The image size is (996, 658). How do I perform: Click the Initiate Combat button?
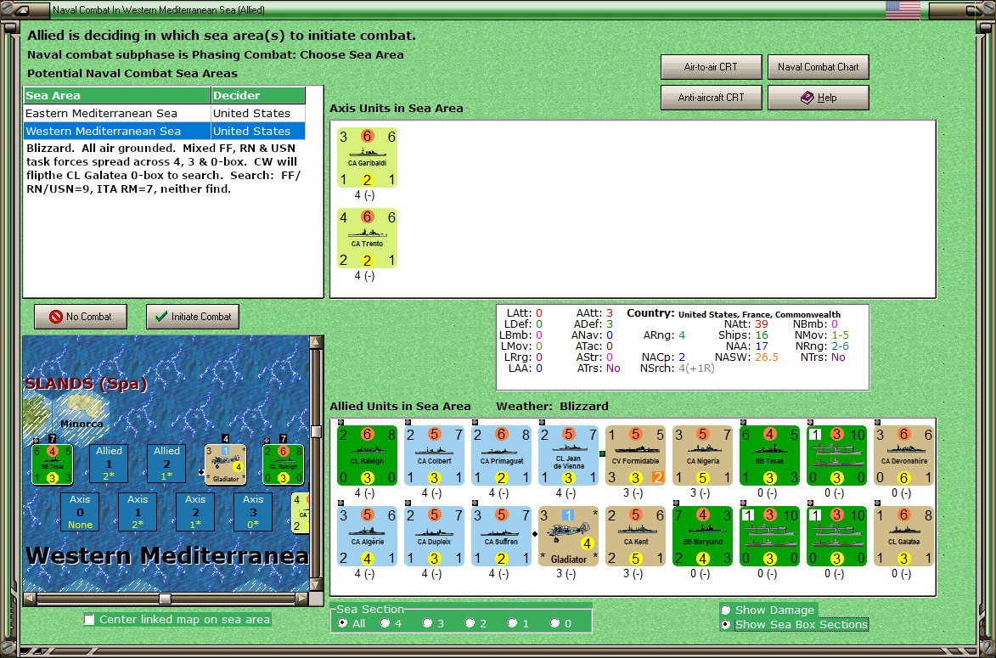click(193, 317)
